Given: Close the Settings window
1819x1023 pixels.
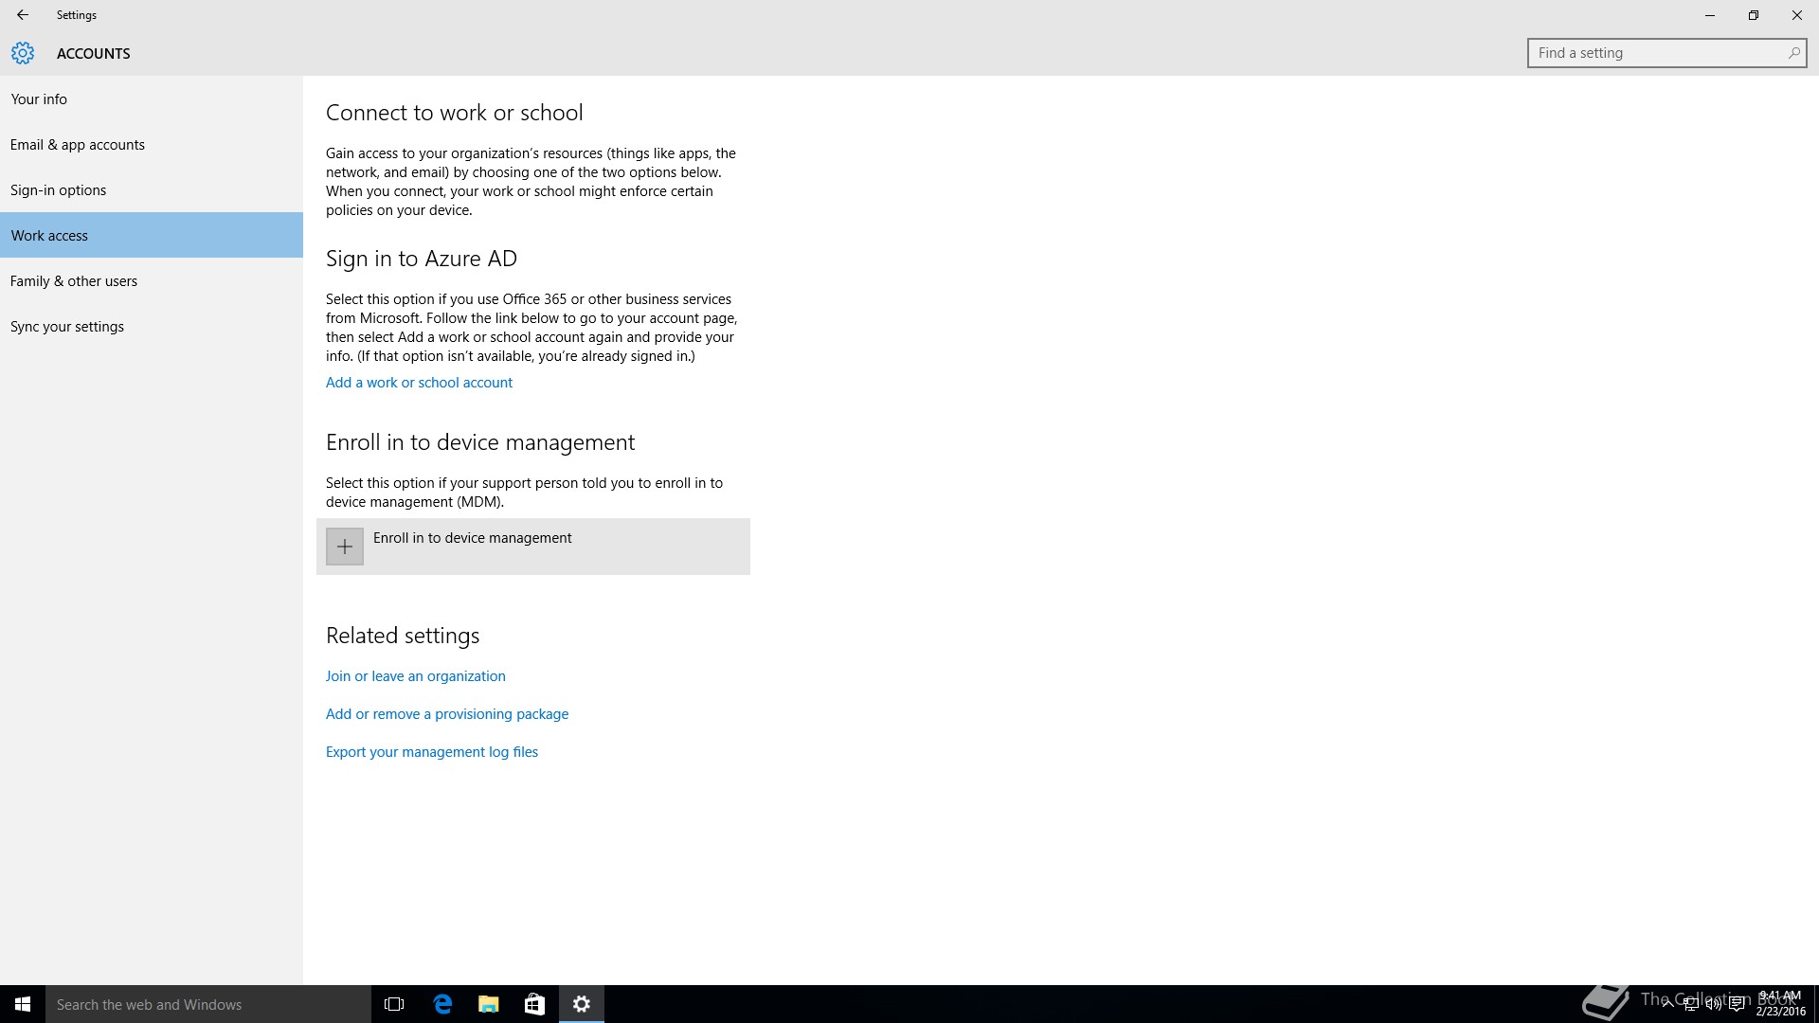Looking at the screenshot, I should [x=1797, y=15].
